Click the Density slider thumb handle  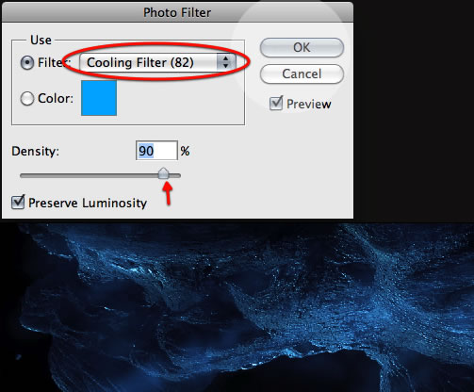(x=163, y=173)
